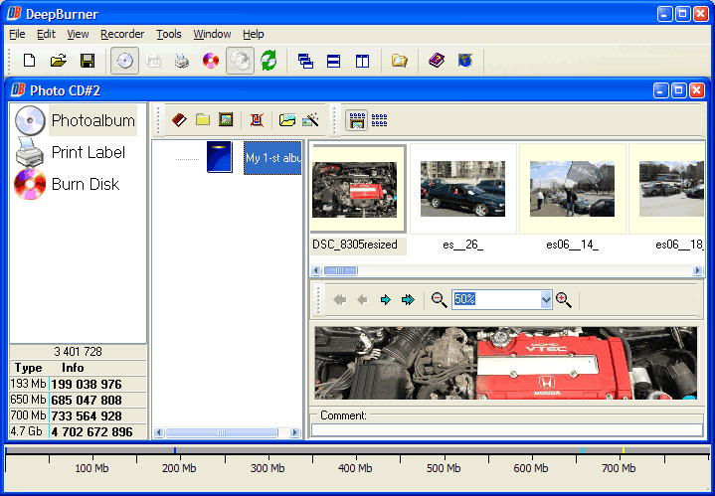Open the Recorder menu
This screenshot has width=715, height=496.
[x=122, y=34]
